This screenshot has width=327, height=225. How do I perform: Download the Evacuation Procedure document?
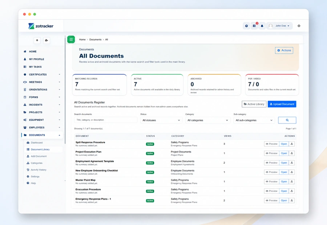tap(292, 191)
